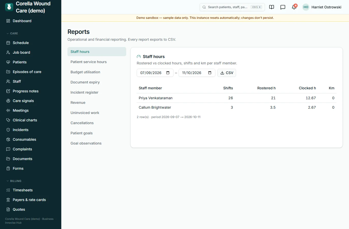The height and width of the screenshot is (229, 349).
Task: Click the Forms clipboard icon
Action: (x=8, y=168)
